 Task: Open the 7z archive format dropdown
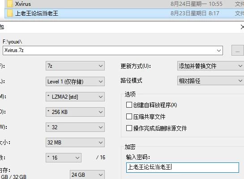pos(75,66)
